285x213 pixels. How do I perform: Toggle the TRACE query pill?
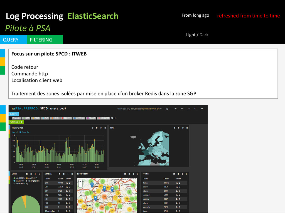pos(91,118)
